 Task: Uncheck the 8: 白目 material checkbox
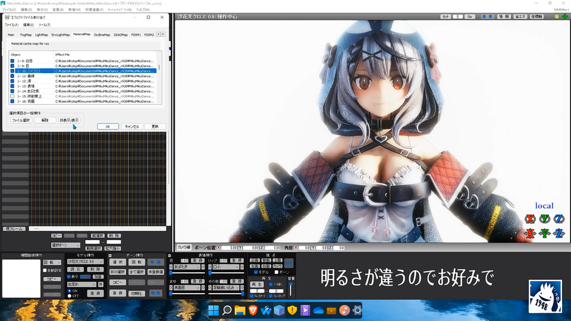click(12, 61)
